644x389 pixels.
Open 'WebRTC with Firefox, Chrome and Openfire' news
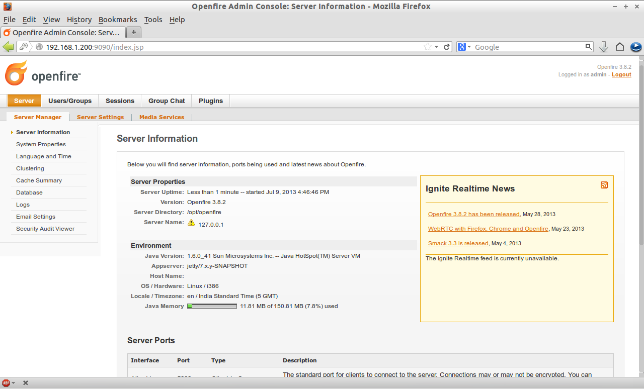click(488, 229)
